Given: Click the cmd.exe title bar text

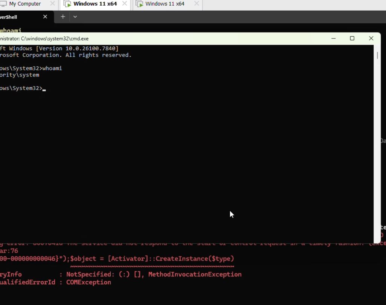Looking at the screenshot, I should [44, 39].
